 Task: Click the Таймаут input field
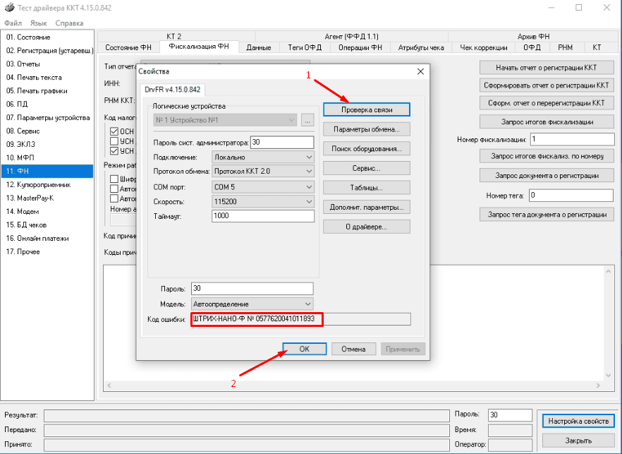262,216
